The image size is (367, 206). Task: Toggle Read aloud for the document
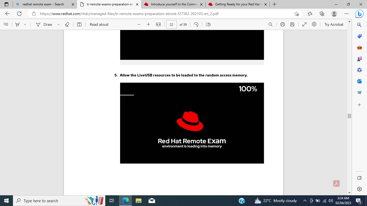tap(99, 24)
